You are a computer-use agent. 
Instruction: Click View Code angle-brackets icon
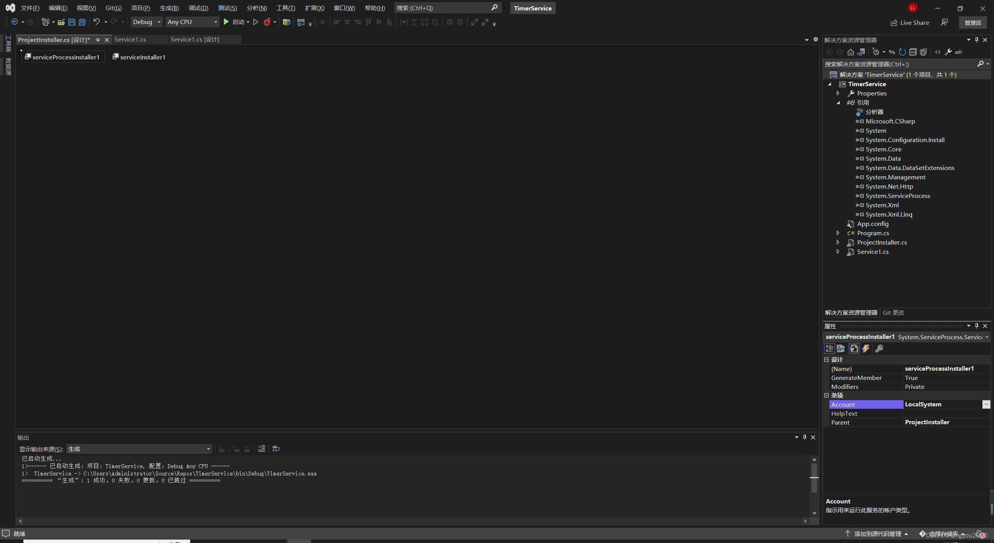(x=938, y=52)
